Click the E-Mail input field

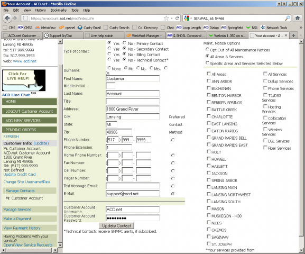coord(133,194)
